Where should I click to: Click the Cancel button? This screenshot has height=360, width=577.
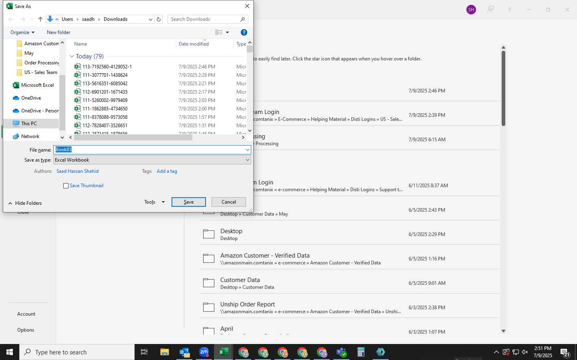(x=229, y=202)
